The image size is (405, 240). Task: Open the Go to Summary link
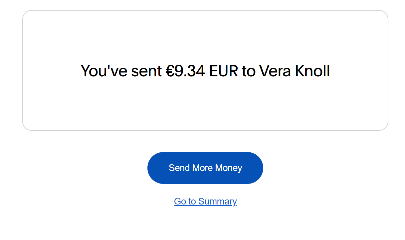[205, 201]
